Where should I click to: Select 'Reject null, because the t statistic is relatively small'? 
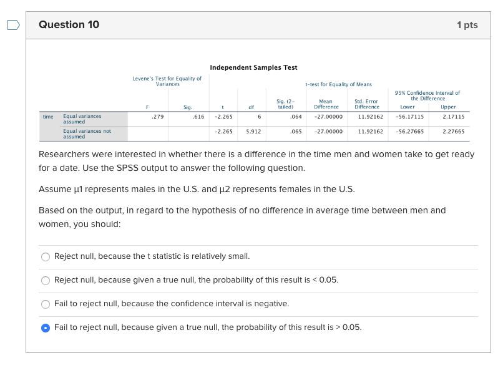pyautogui.click(x=46, y=256)
